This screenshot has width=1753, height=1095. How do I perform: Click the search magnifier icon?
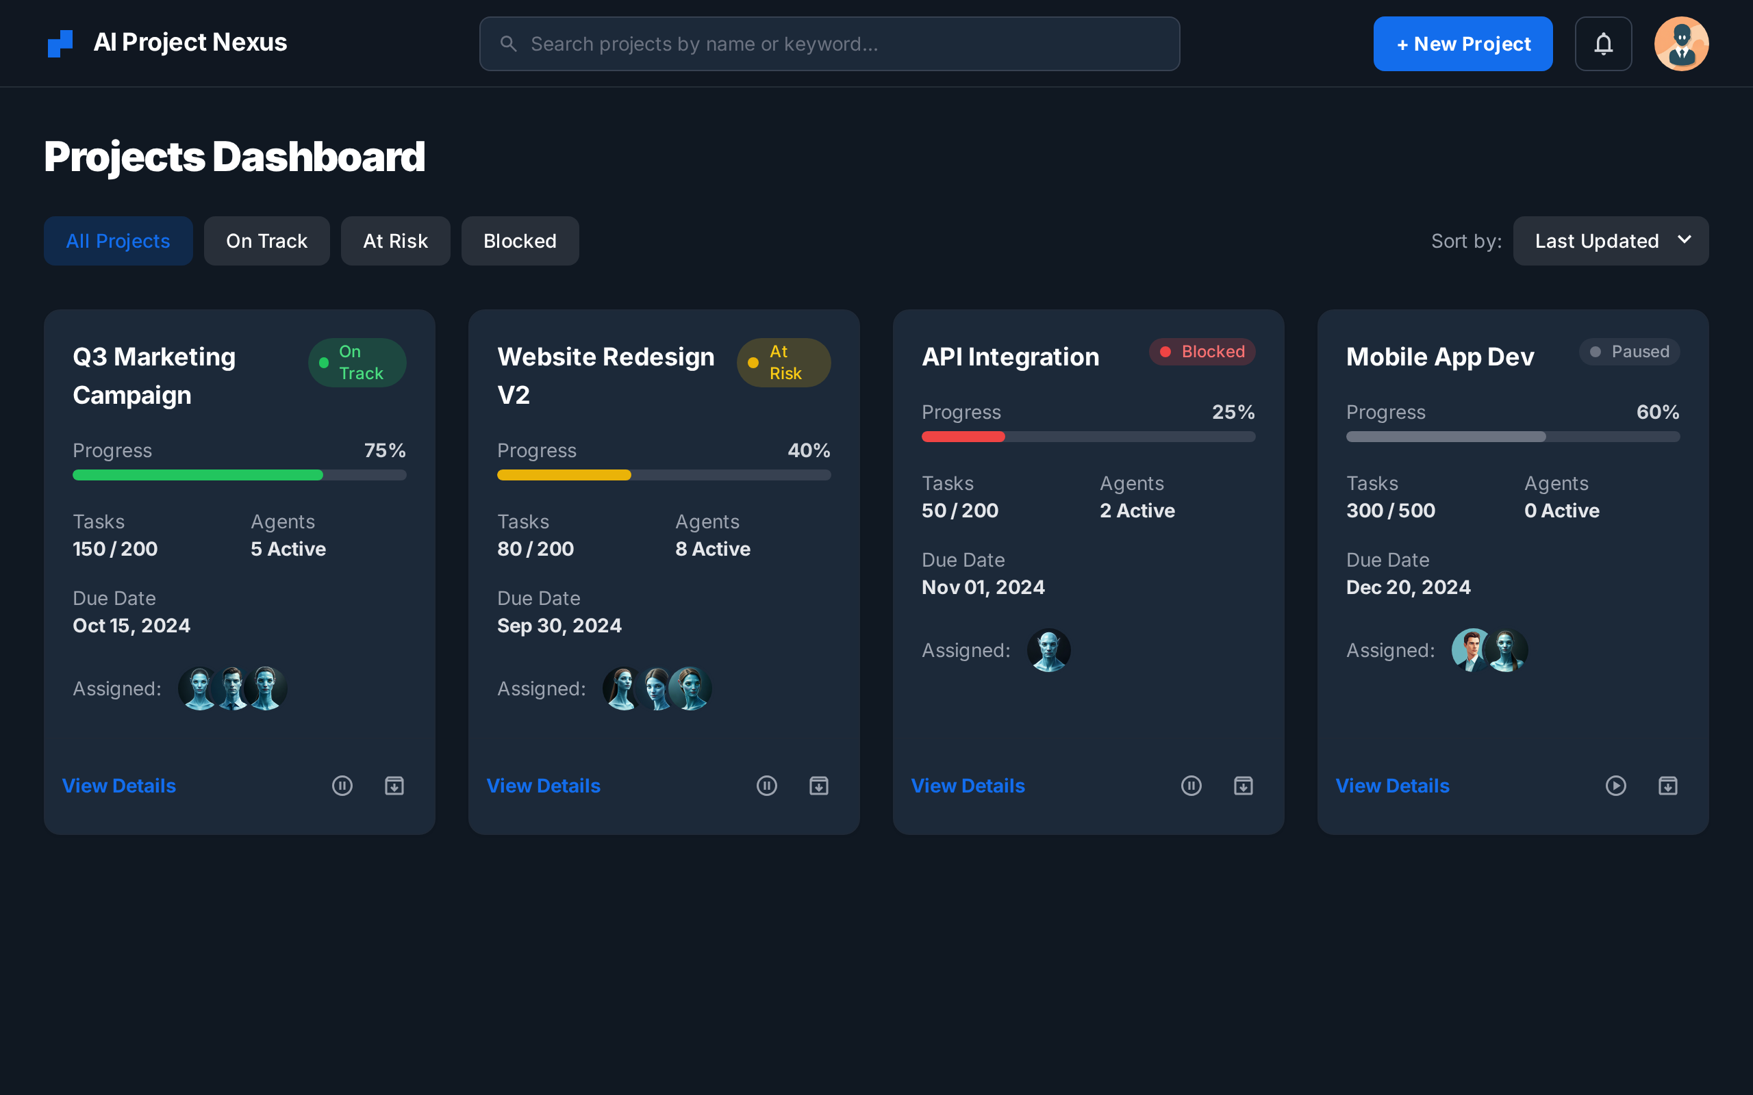509,43
